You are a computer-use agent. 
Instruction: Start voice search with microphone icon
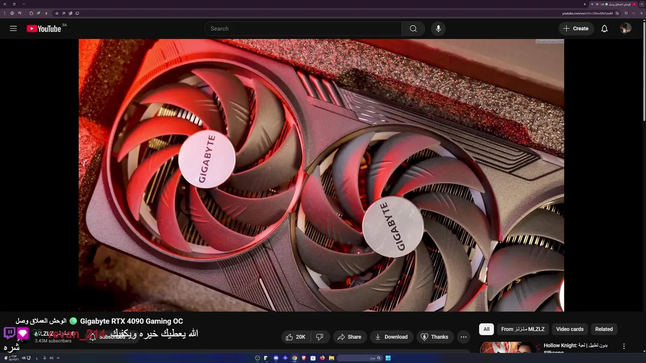pos(438,29)
